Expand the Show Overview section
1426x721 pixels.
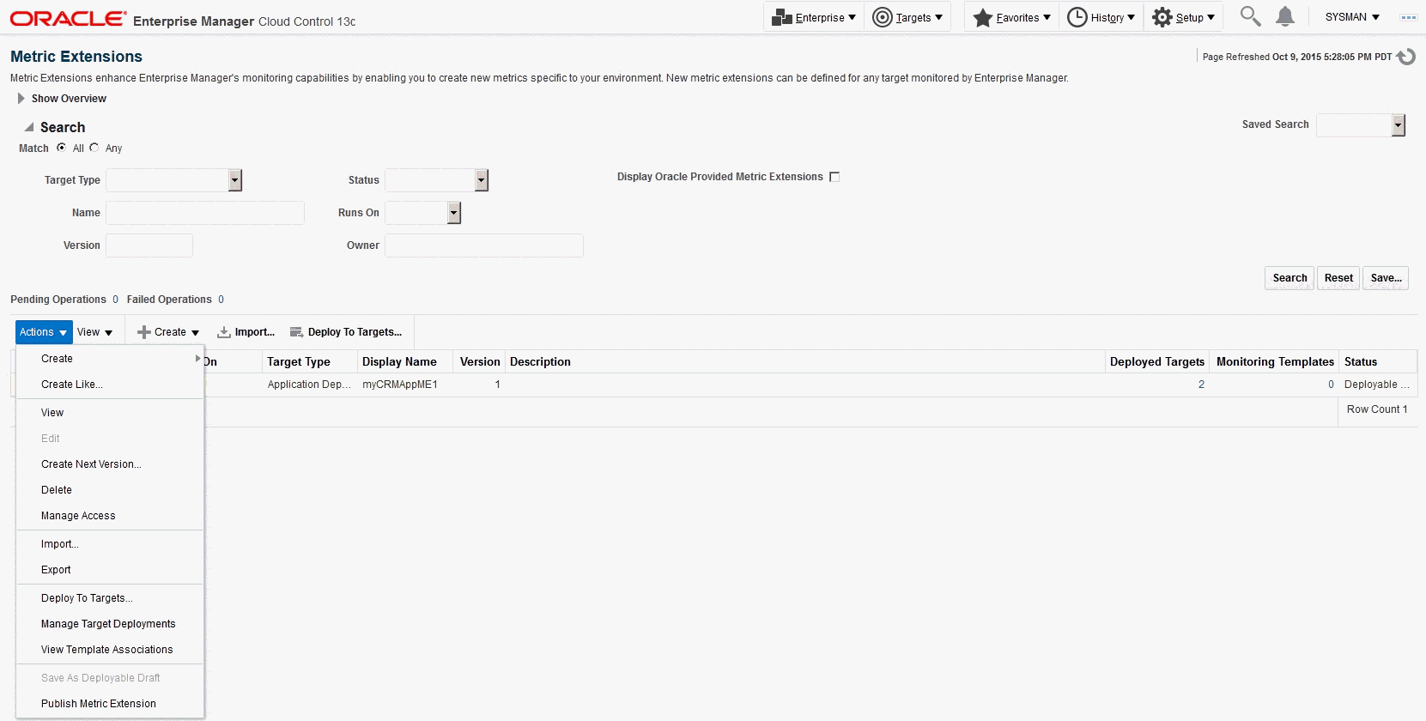point(21,99)
